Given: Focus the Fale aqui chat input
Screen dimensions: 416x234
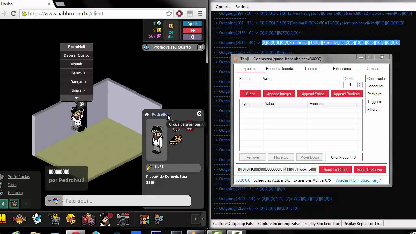Looking at the screenshot, I should tap(126, 201).
